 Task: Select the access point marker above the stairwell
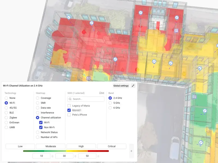[141, 13]
